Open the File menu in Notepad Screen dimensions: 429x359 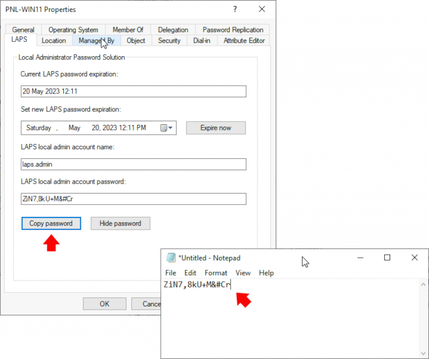(x=171, y=273)
